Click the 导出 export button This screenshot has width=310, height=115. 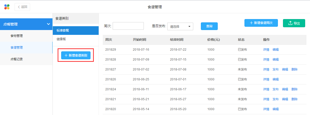tap(294, 23)
